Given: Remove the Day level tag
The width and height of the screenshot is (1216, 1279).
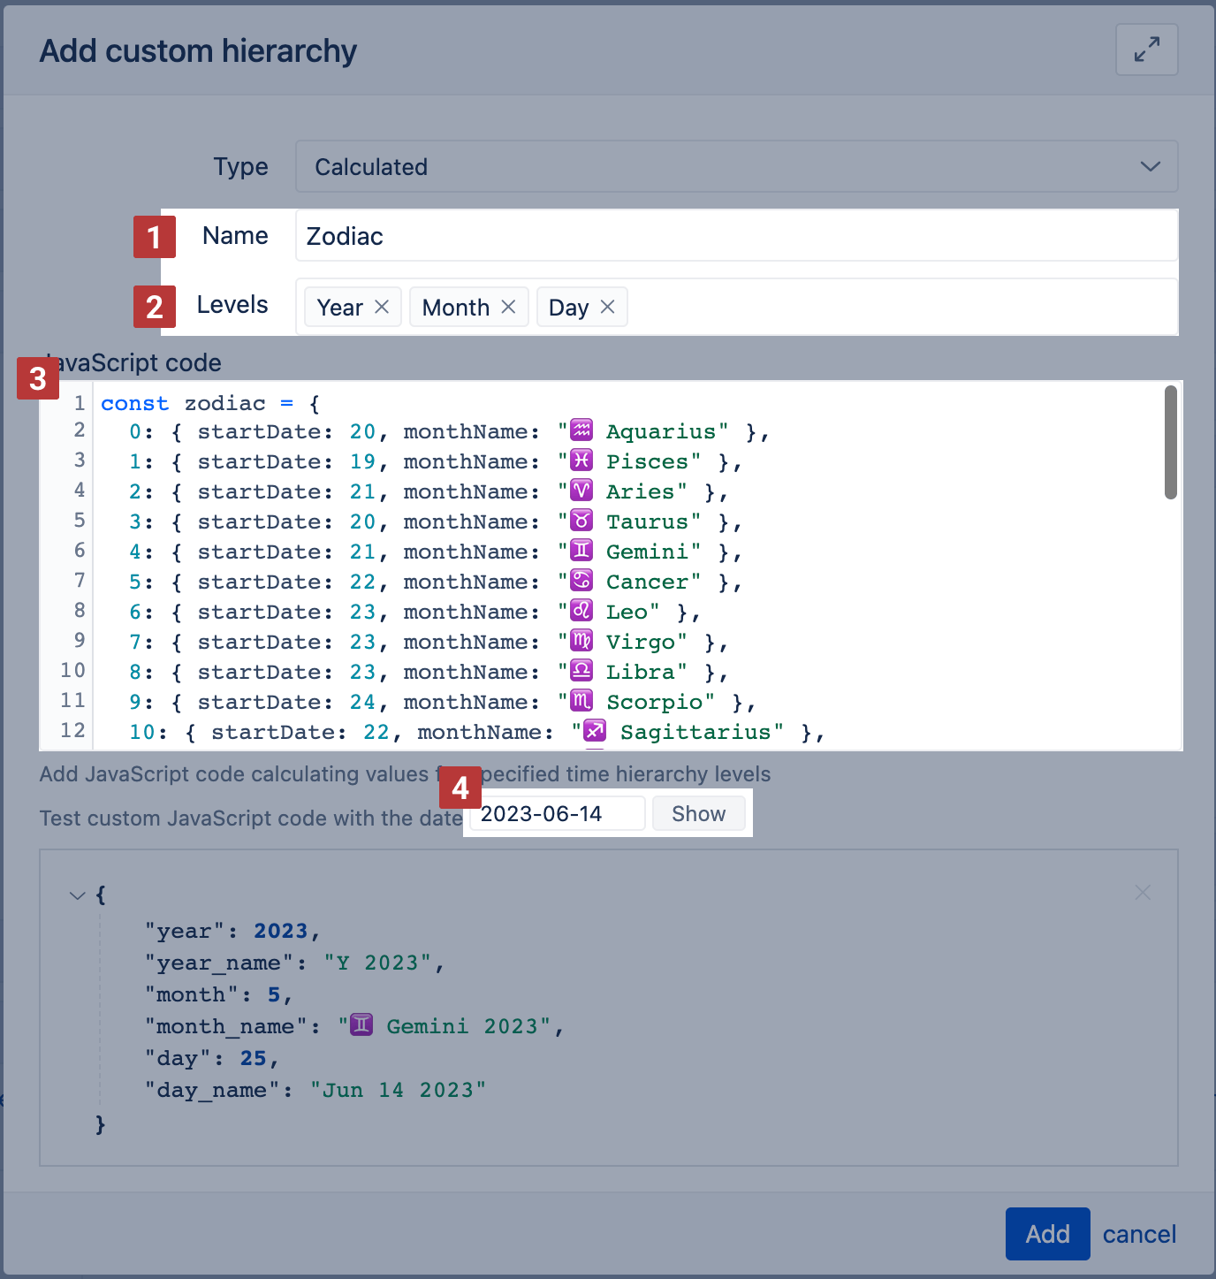Looking at the screenshot, I should [607, 307].
